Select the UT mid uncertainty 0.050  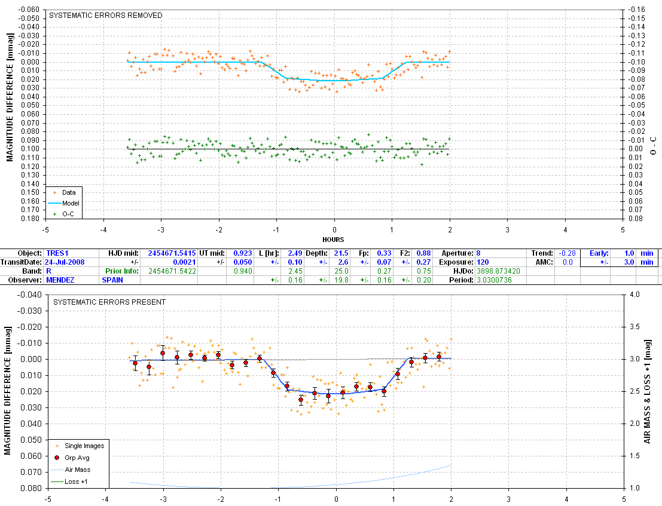pyautogui.click(x=243, y=262)
